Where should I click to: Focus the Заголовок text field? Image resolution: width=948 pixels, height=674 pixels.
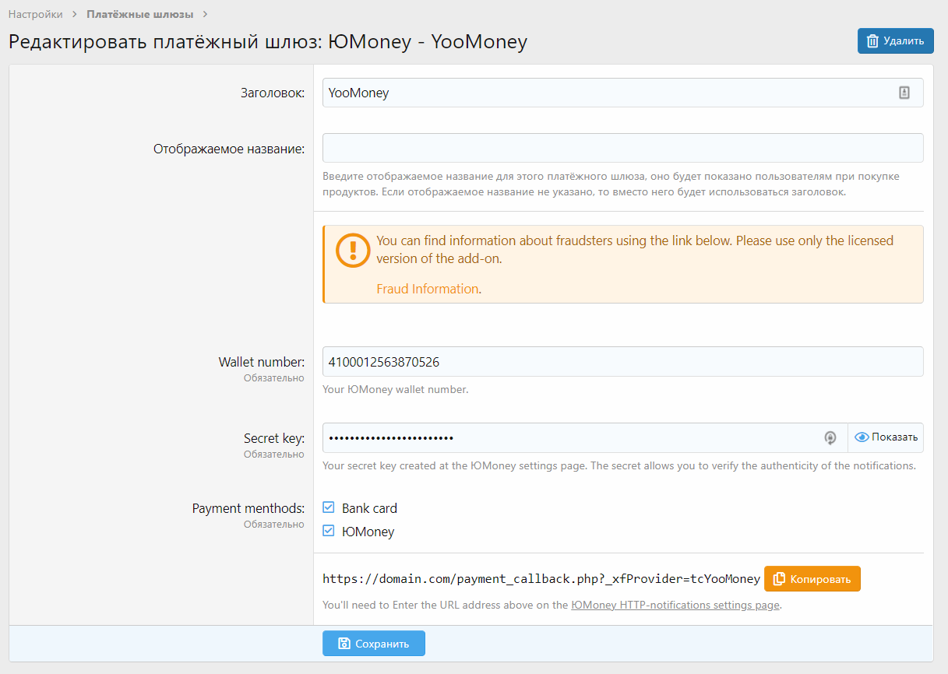608,93
